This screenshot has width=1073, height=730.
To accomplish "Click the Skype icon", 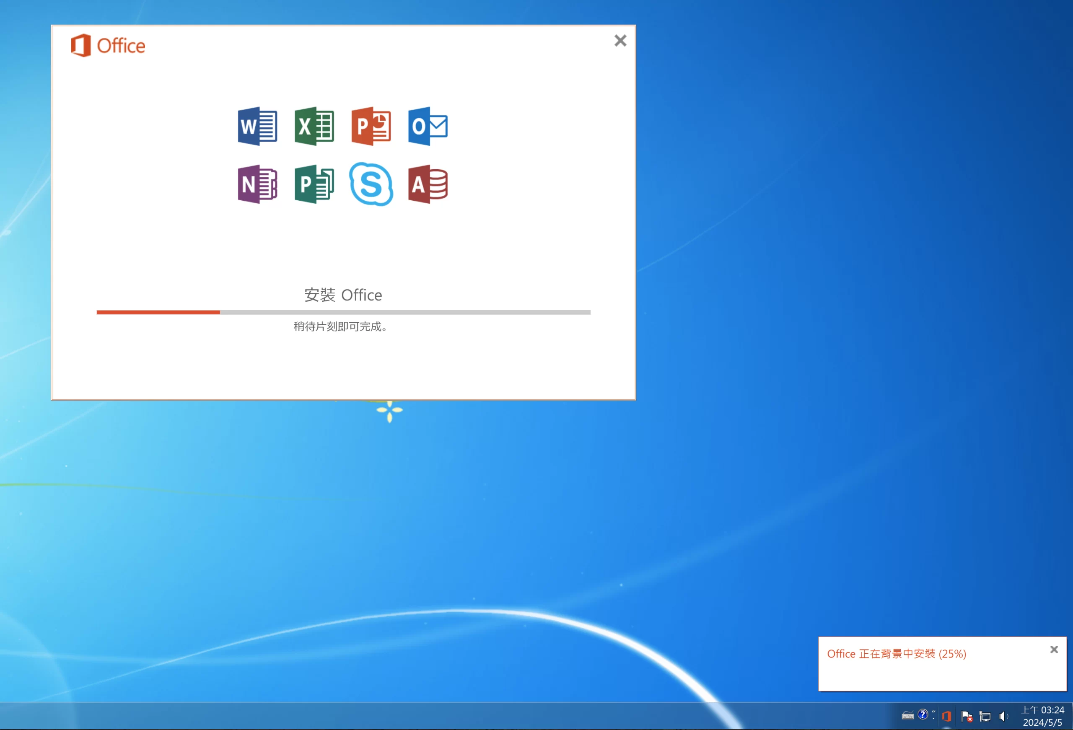I will click(x=371, y=184).
